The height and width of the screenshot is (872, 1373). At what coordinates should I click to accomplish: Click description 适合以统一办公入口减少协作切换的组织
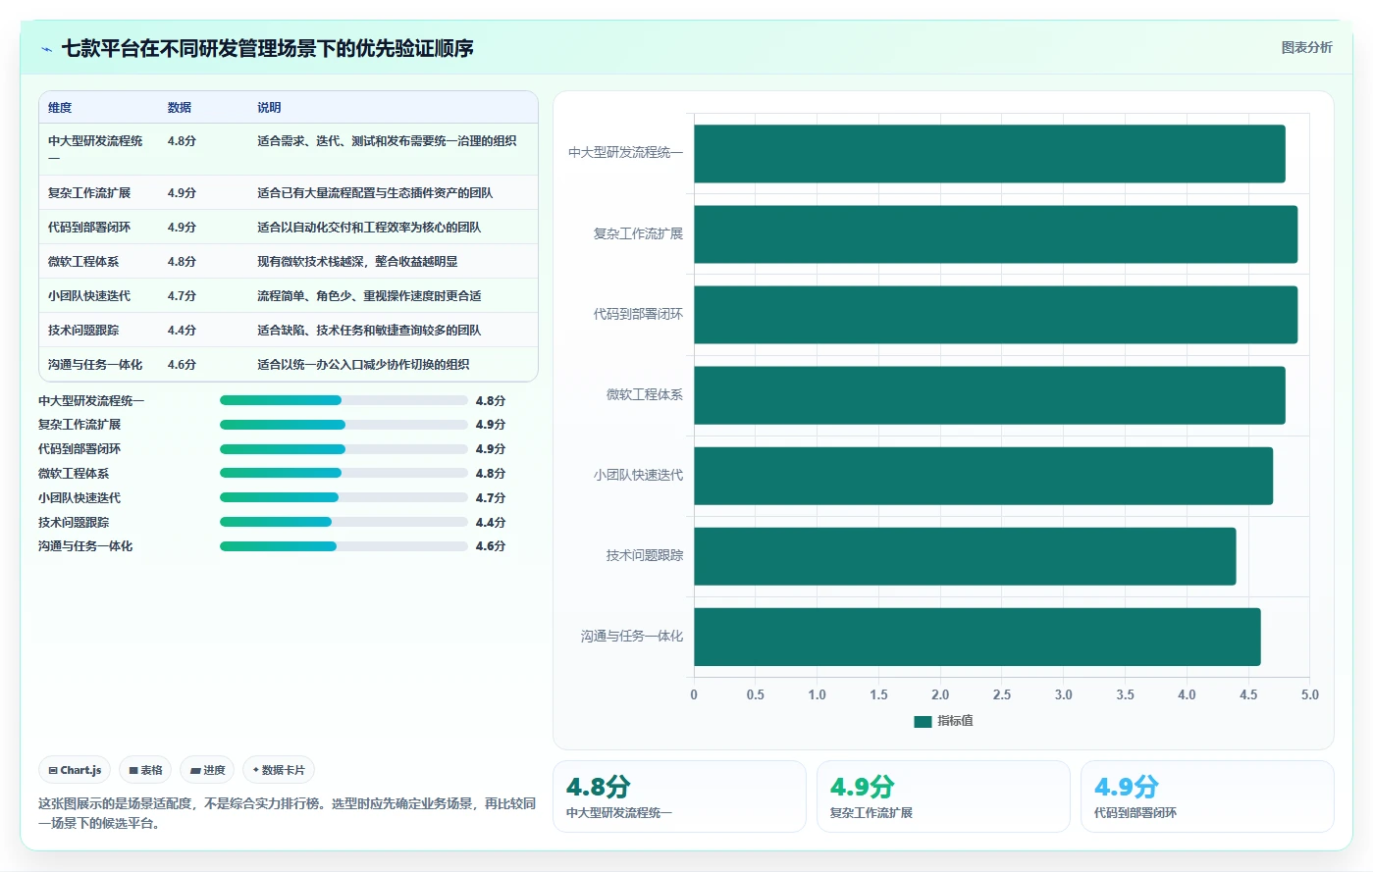[363, 365]
